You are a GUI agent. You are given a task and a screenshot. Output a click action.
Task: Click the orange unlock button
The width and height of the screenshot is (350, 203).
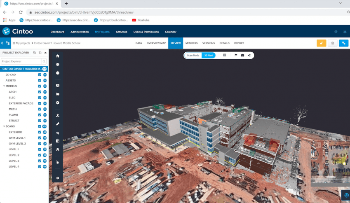[321, 43]
